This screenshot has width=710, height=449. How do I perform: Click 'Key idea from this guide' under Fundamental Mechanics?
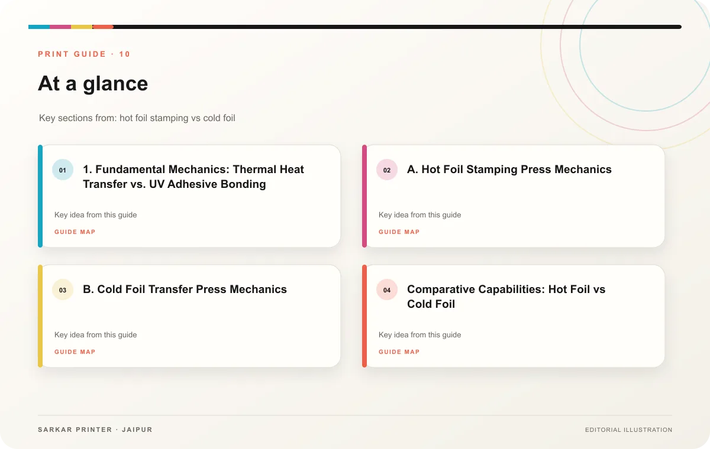click(x=96, y=215)
